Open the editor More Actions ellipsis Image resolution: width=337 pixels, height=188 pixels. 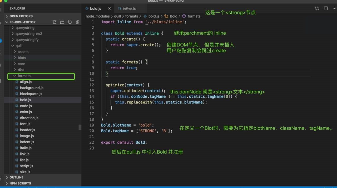pyautogui.click(x=334, y=8)
